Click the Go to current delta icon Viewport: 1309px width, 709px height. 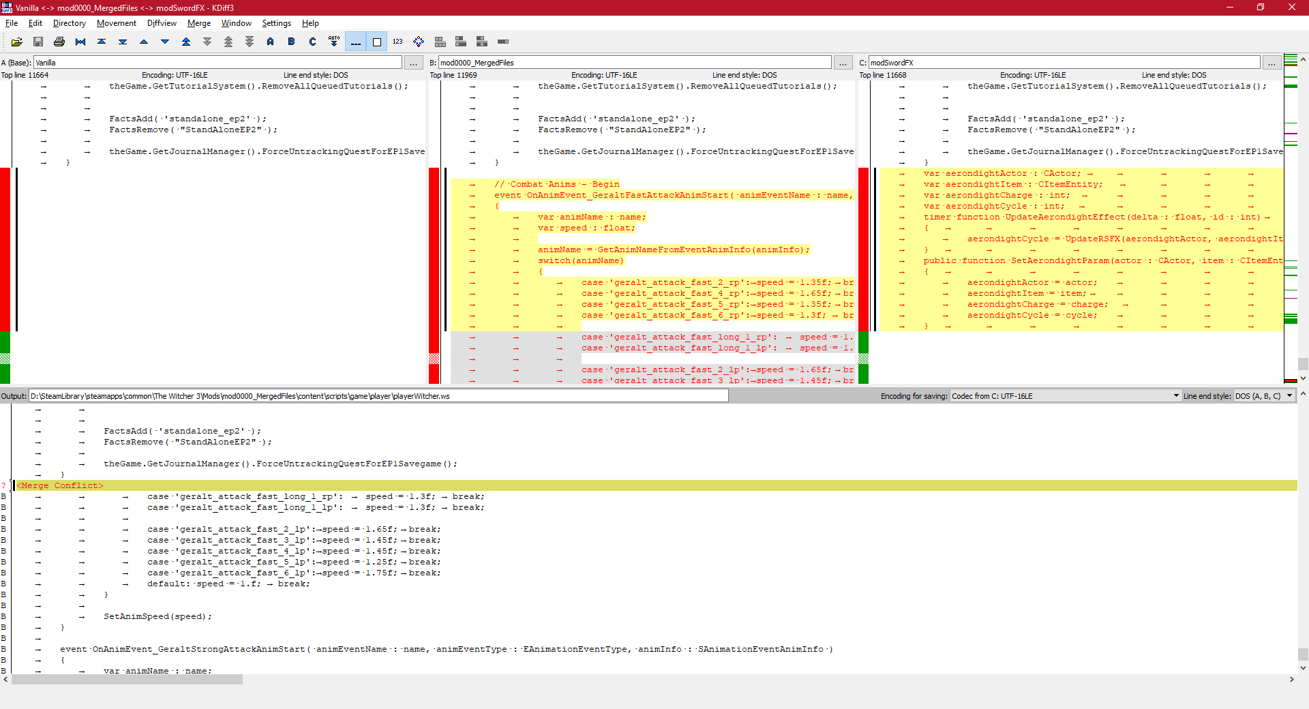pos(80,42)
